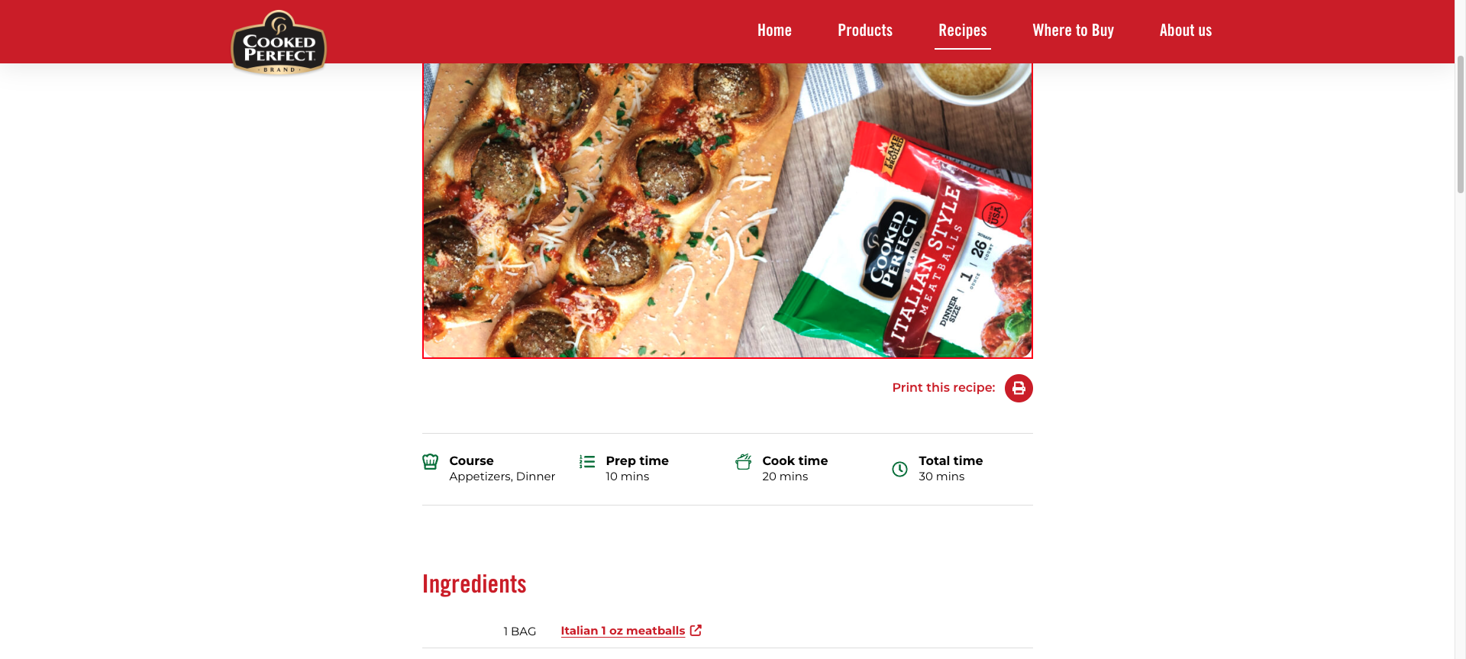Click the Appetizers, Dinner course text

click(x=502, y=476)
